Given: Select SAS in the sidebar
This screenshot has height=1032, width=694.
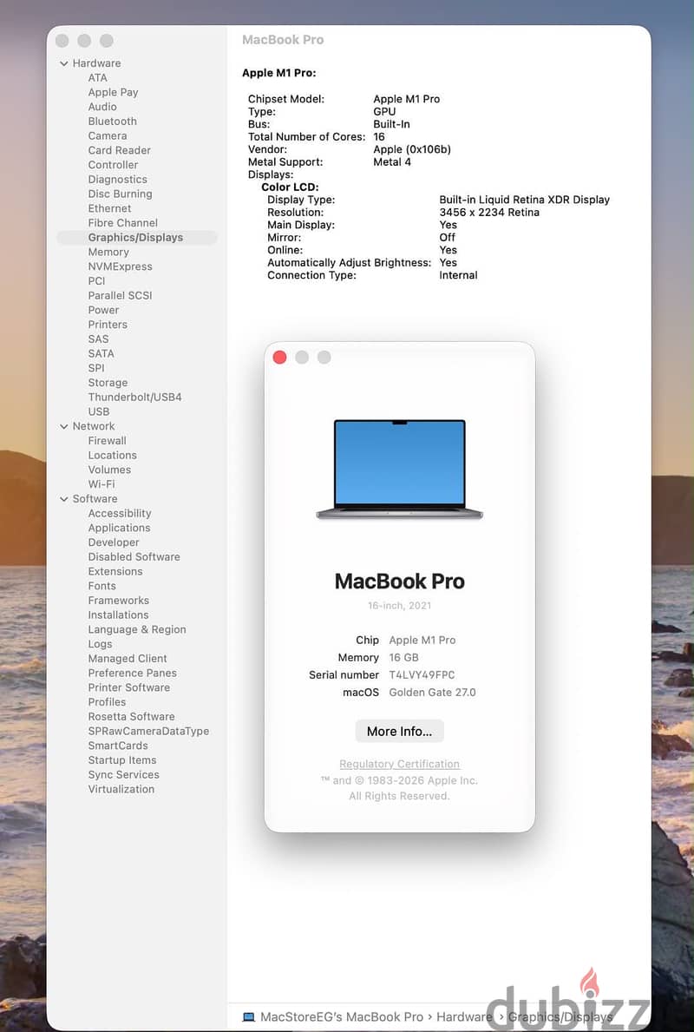Looking at the screenshot, I should point(98,339).
